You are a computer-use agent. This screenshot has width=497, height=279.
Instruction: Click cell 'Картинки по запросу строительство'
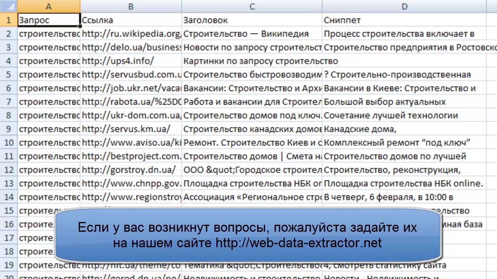[252, 61]
